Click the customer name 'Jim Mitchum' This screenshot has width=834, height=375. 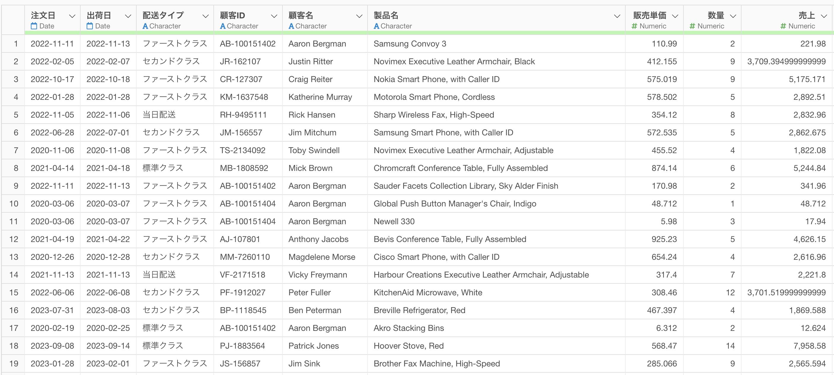312,133
